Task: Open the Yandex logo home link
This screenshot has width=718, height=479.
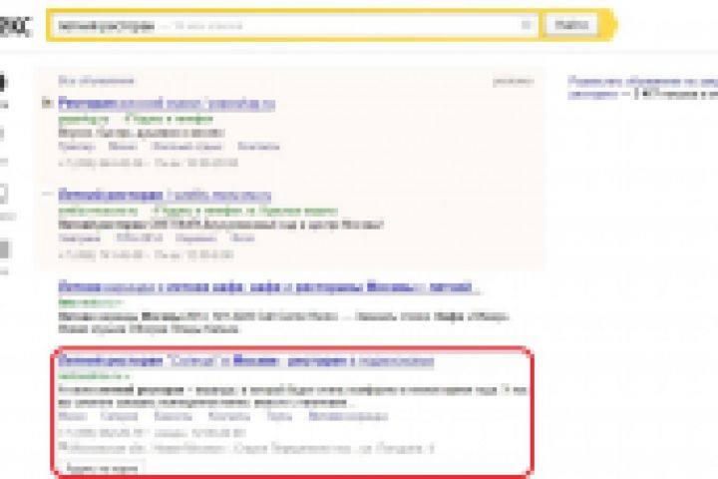Action: [x=15, y=26]
